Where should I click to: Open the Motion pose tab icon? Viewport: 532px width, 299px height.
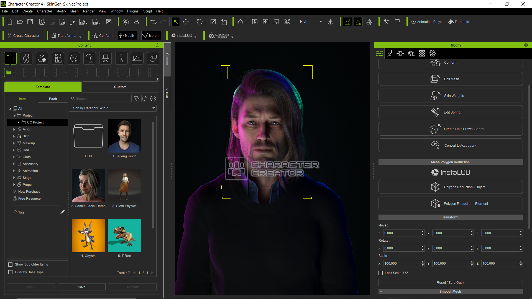(x=390, y=53)
